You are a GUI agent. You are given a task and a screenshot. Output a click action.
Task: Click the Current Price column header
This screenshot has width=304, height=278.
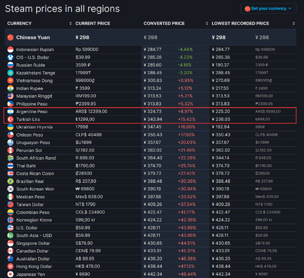93,23
